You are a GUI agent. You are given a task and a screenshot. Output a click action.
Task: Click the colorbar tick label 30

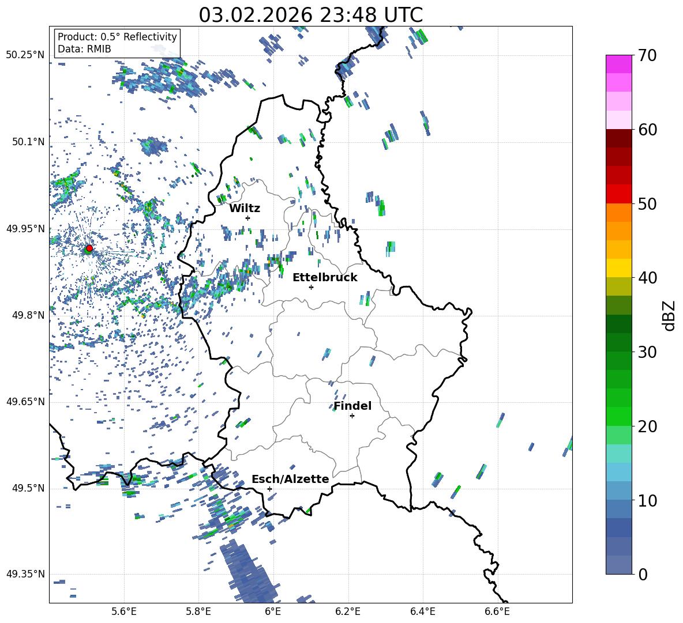click(x=647, y=352)
